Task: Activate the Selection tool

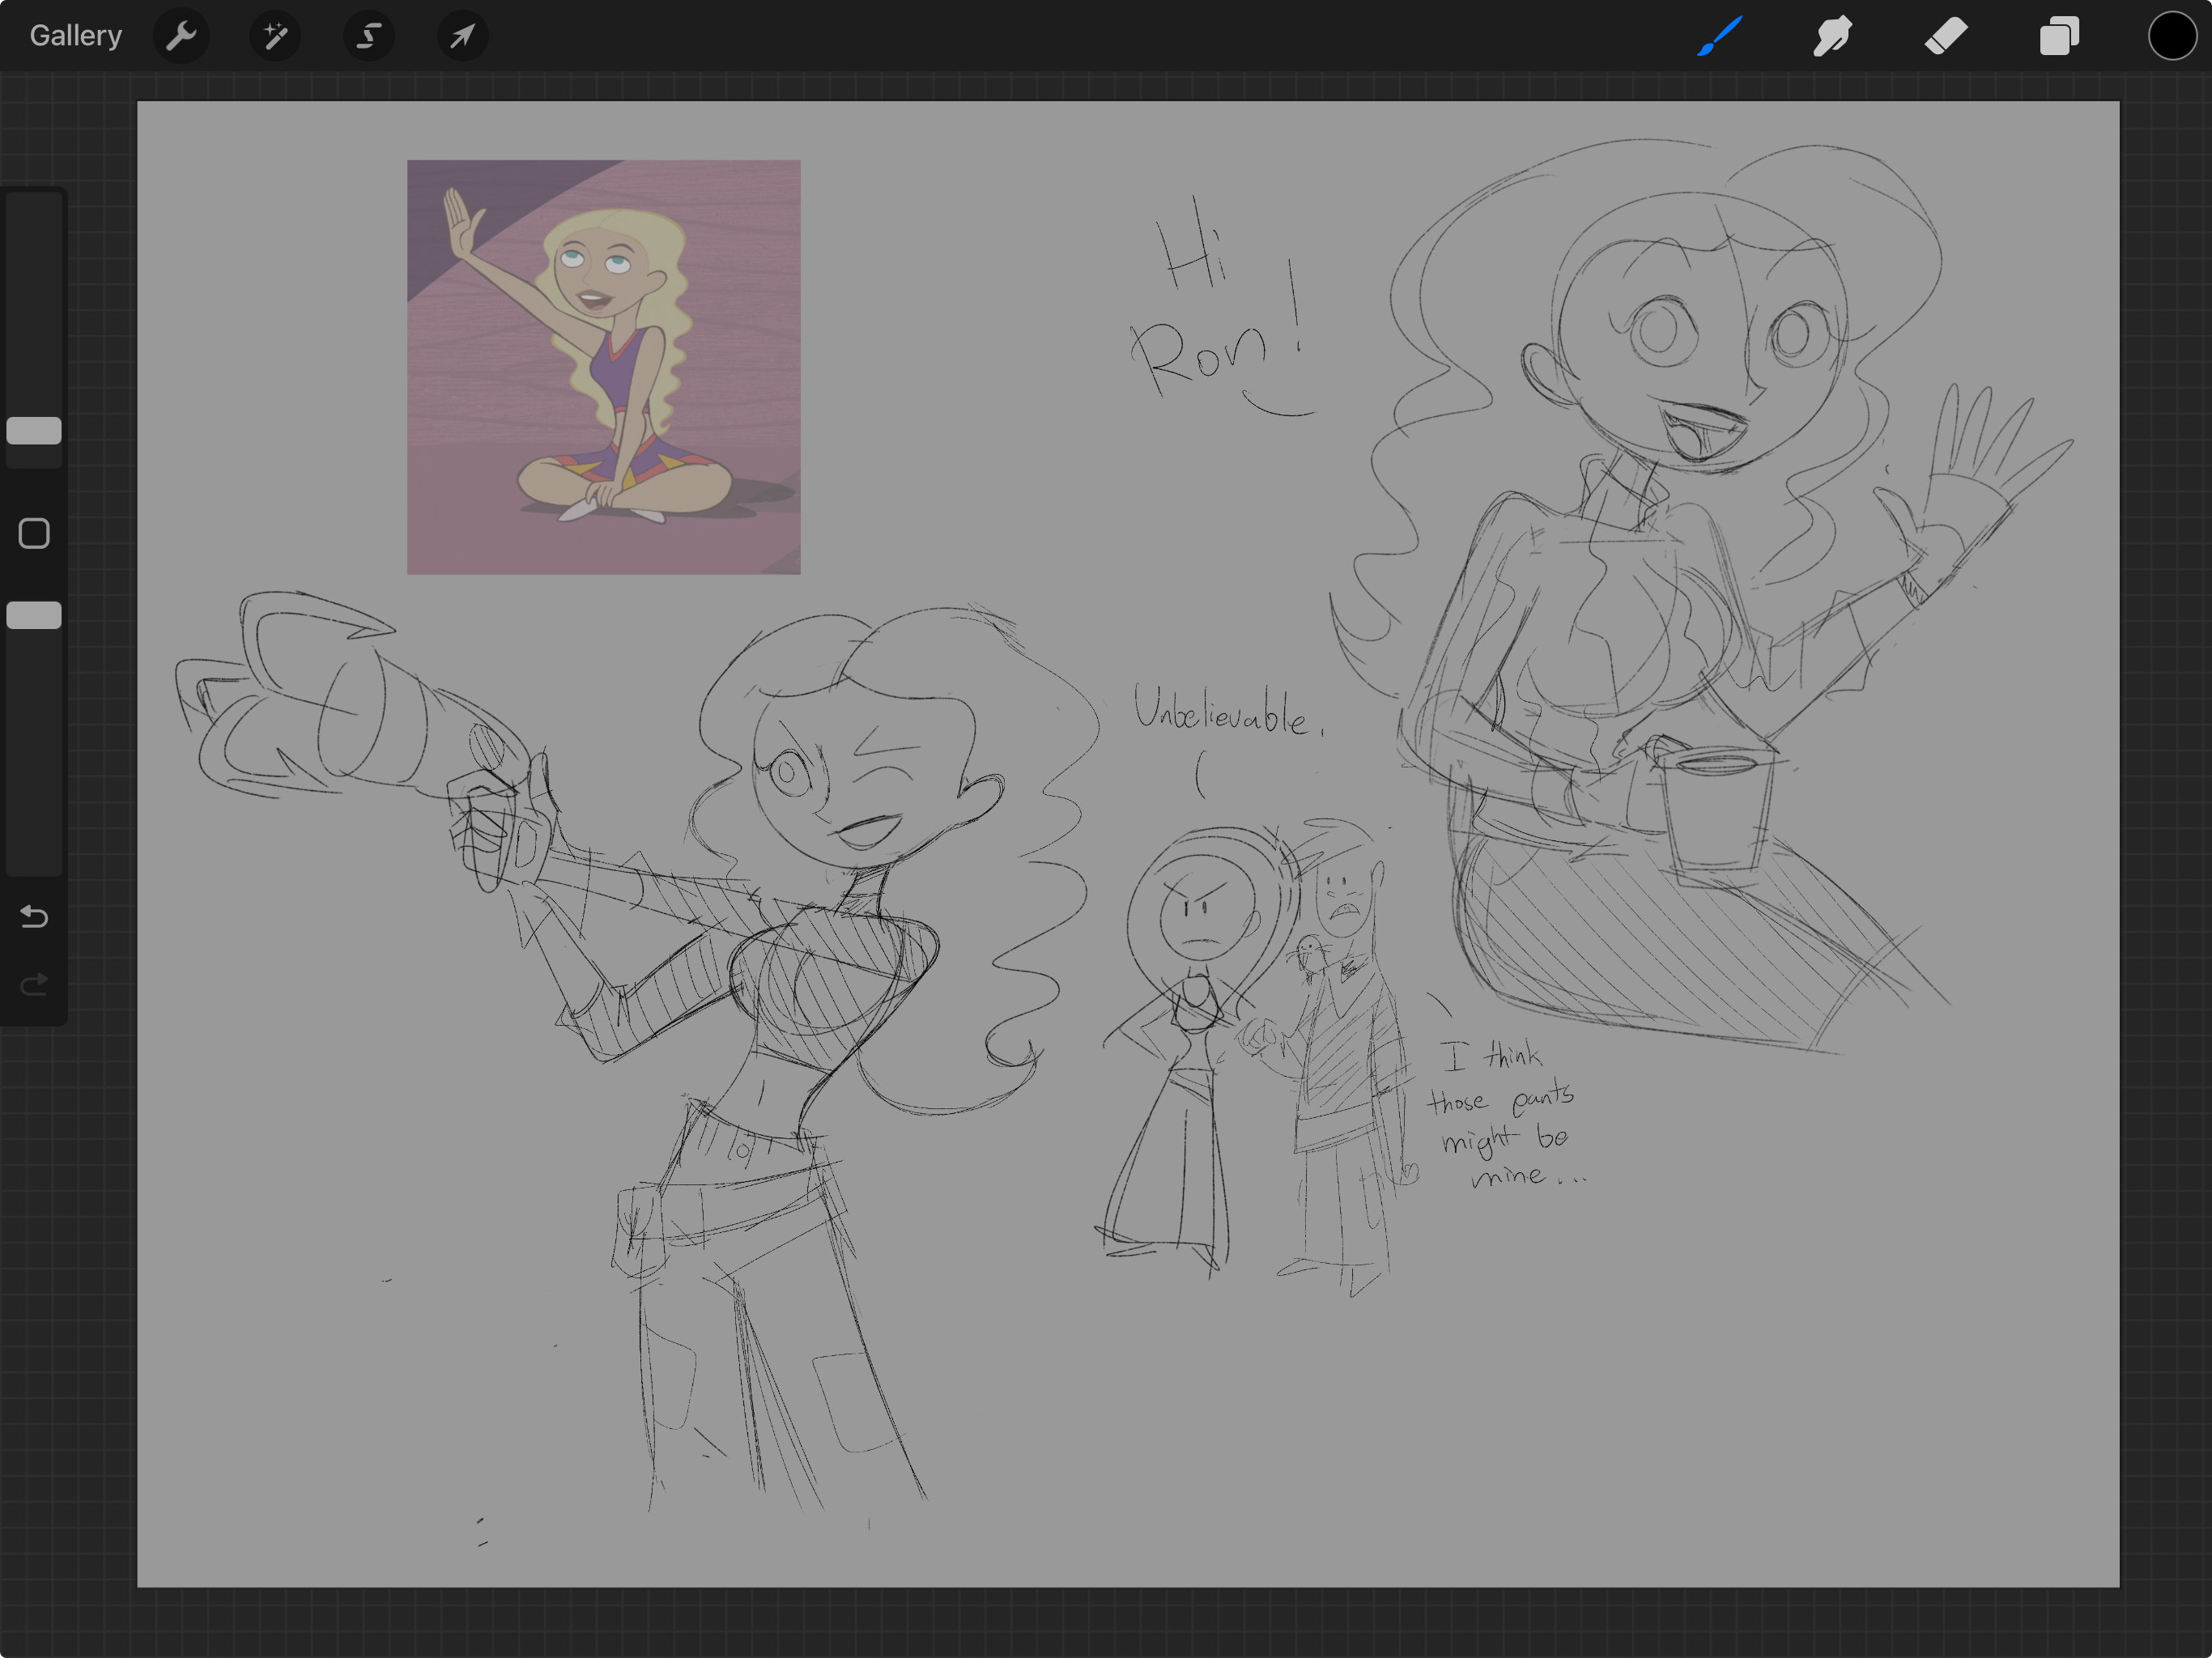Action: [x=369, y=36]
